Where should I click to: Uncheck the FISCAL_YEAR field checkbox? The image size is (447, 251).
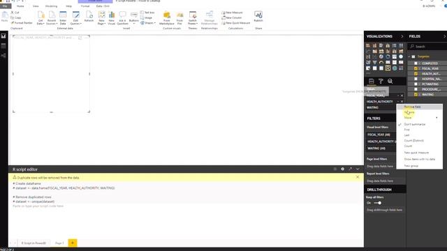pos(416,68)
